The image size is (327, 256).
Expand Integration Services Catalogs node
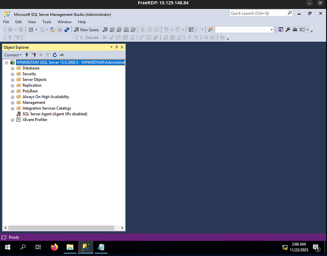click(13, 109)
